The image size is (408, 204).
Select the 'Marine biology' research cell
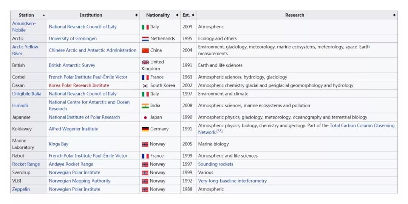coord(297,144)
